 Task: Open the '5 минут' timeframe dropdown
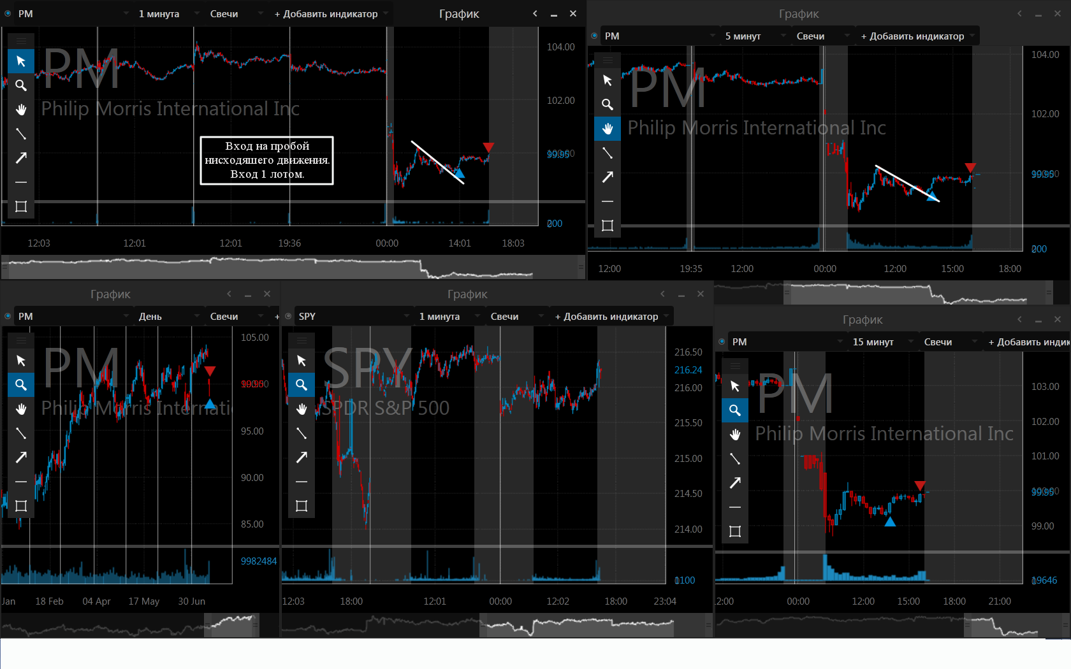(x=755, y=36)
